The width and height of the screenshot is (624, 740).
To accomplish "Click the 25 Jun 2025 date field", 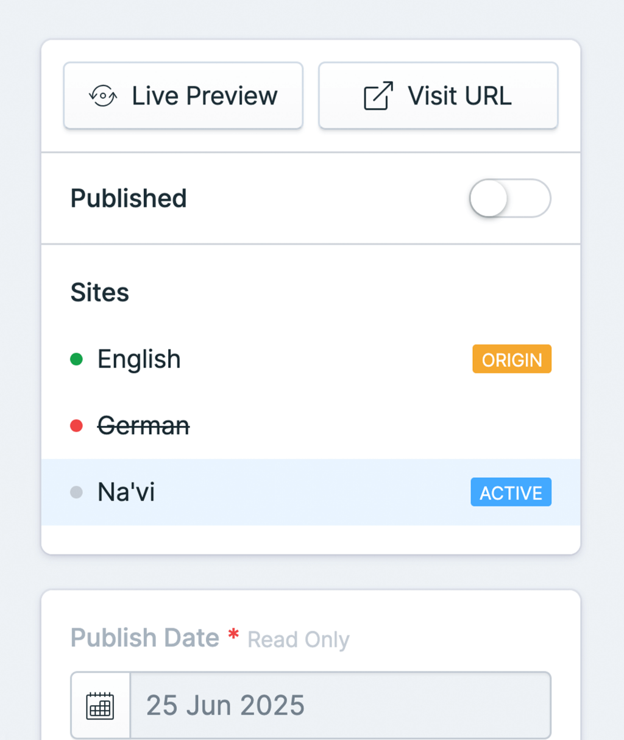I will pos(340,706).
